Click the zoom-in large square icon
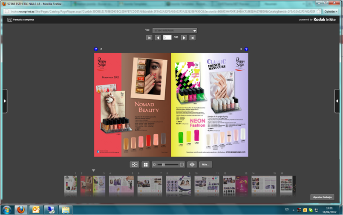343x215 pixels. point(182,165)
